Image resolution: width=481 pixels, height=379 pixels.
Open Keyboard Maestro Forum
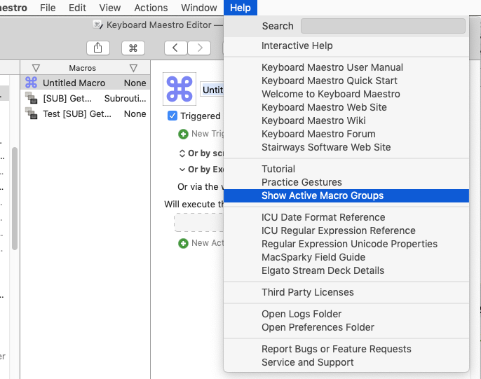[346, 134]
